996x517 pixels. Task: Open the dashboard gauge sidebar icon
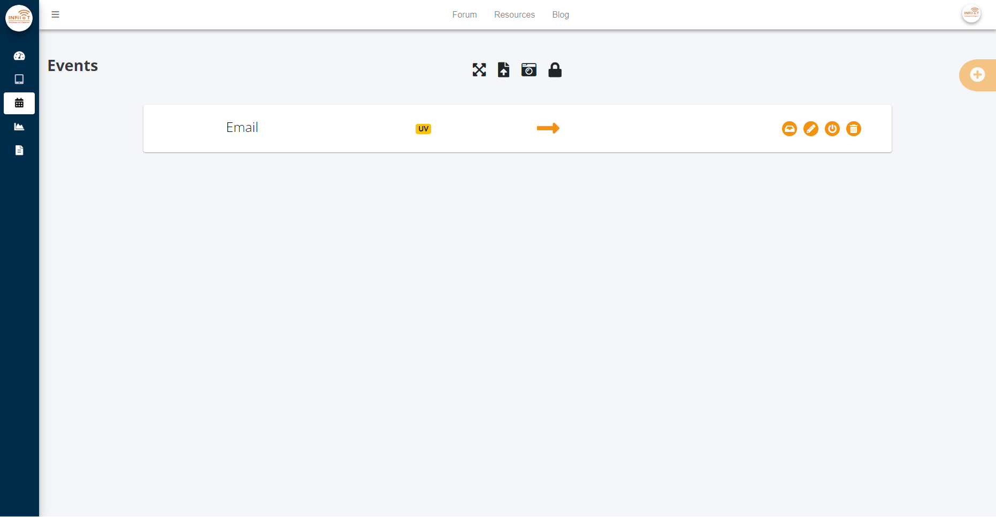(19, 56)
